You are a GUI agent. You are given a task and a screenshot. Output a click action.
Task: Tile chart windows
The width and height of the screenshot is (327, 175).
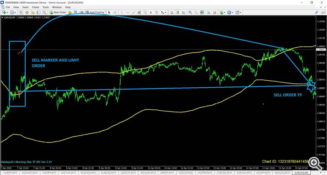202,13
